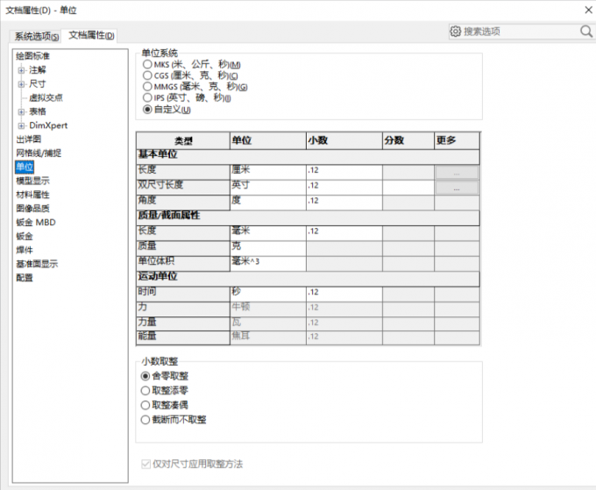596x490 pixels.
Task: Select 图像品质 in the tree
Action: coord(32,209)
